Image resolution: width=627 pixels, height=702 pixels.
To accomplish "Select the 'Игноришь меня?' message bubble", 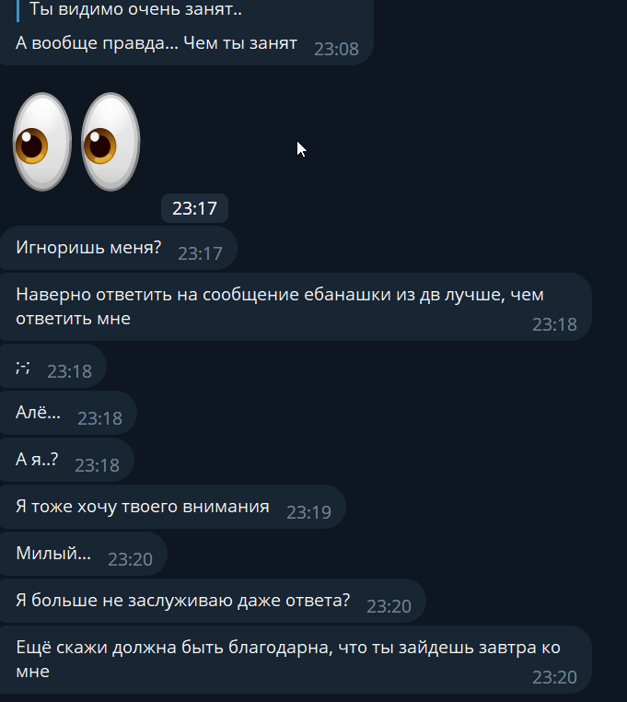I will tap(118, 248).
